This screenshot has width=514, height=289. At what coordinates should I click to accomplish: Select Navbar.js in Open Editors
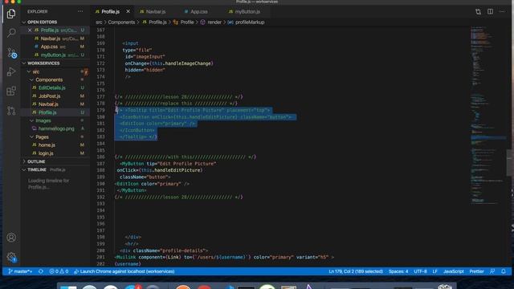pos(51,39)
